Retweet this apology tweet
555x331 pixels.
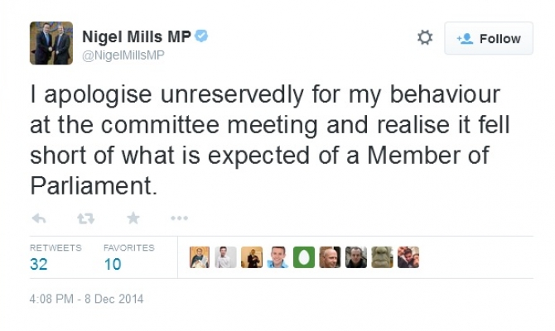click(x=85, y=218)
